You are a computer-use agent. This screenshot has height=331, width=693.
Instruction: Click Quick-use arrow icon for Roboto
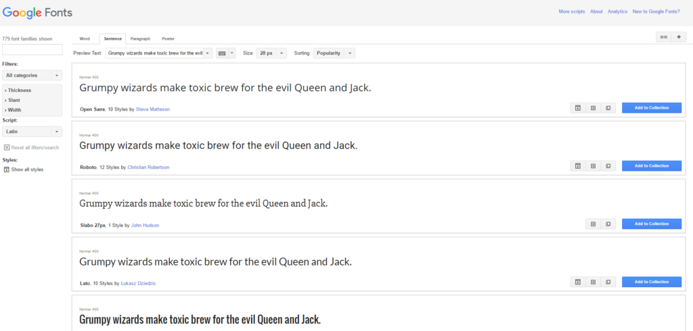(x=593, y=166)
